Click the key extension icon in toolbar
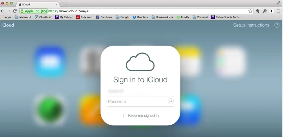Screen dimensions: 283x137 coord(265,11)
